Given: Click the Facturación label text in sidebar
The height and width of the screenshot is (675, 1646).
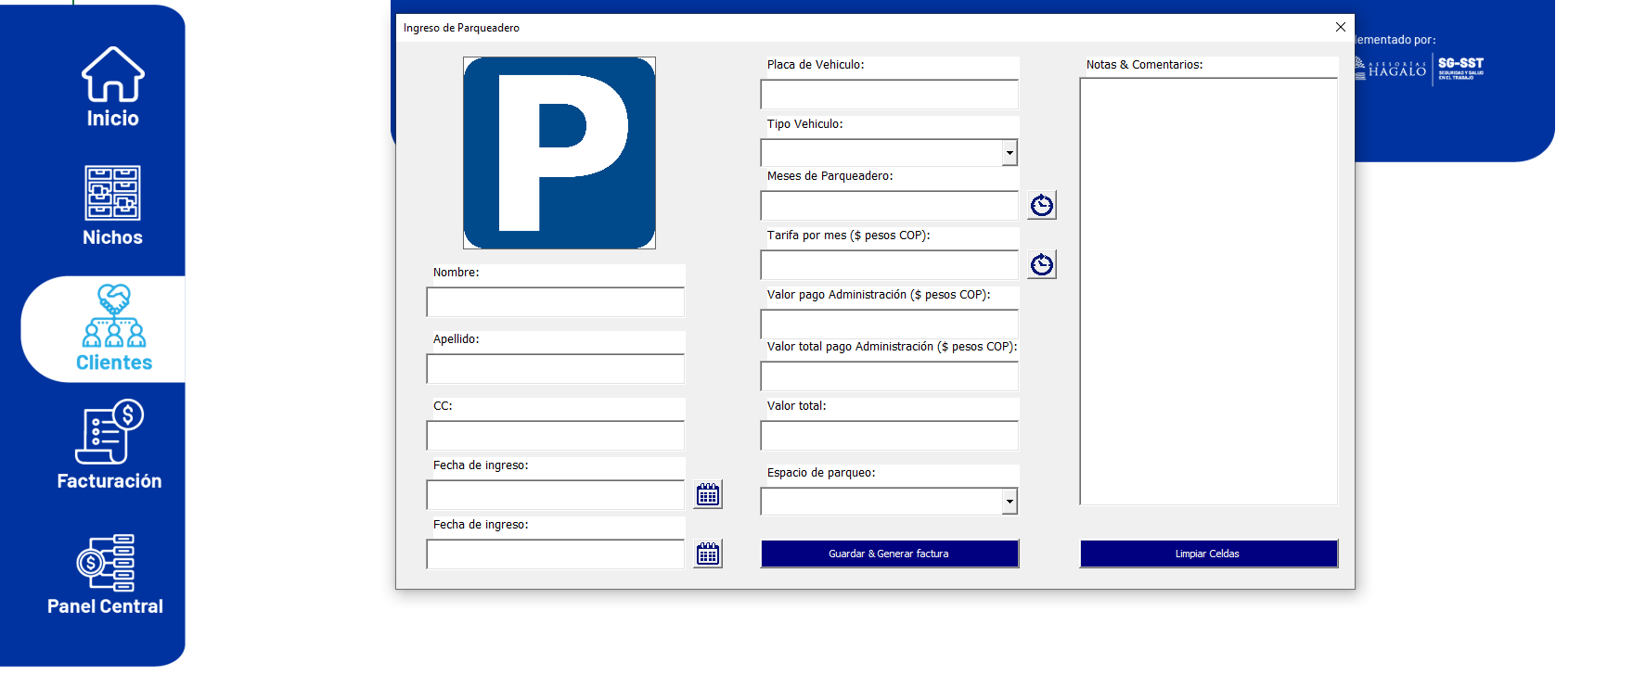Looking at the screenshot, I should pyautogui.click(x=109, y=481).
